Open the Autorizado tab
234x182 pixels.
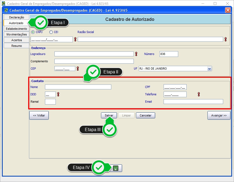16,23
